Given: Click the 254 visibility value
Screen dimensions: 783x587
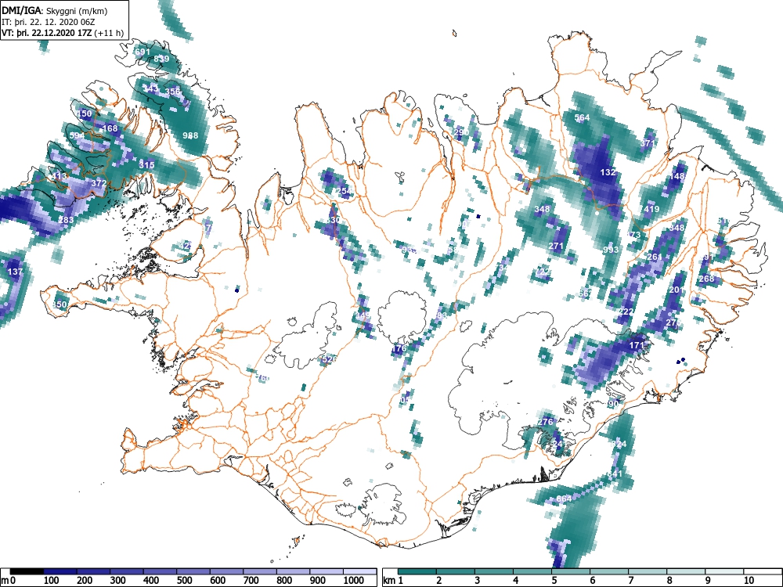Looking at the screenshot, I should [344, 191].
